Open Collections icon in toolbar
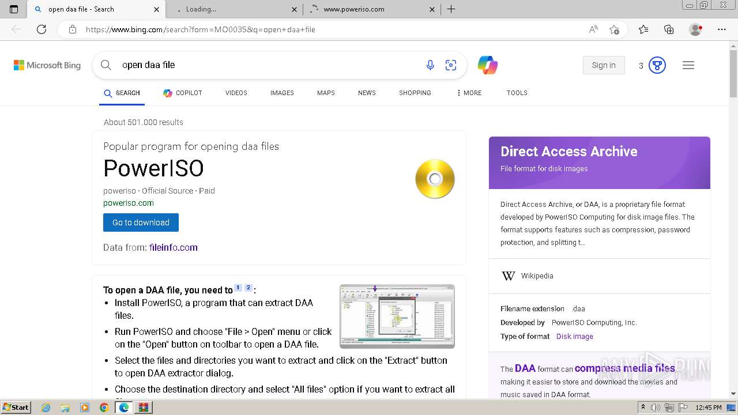Screen dimensions: 738x415 (x=669, y=29)
